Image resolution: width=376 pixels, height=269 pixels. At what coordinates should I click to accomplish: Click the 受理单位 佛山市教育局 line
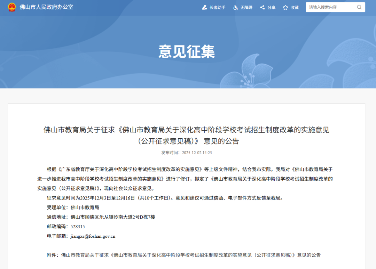point(73,207)
